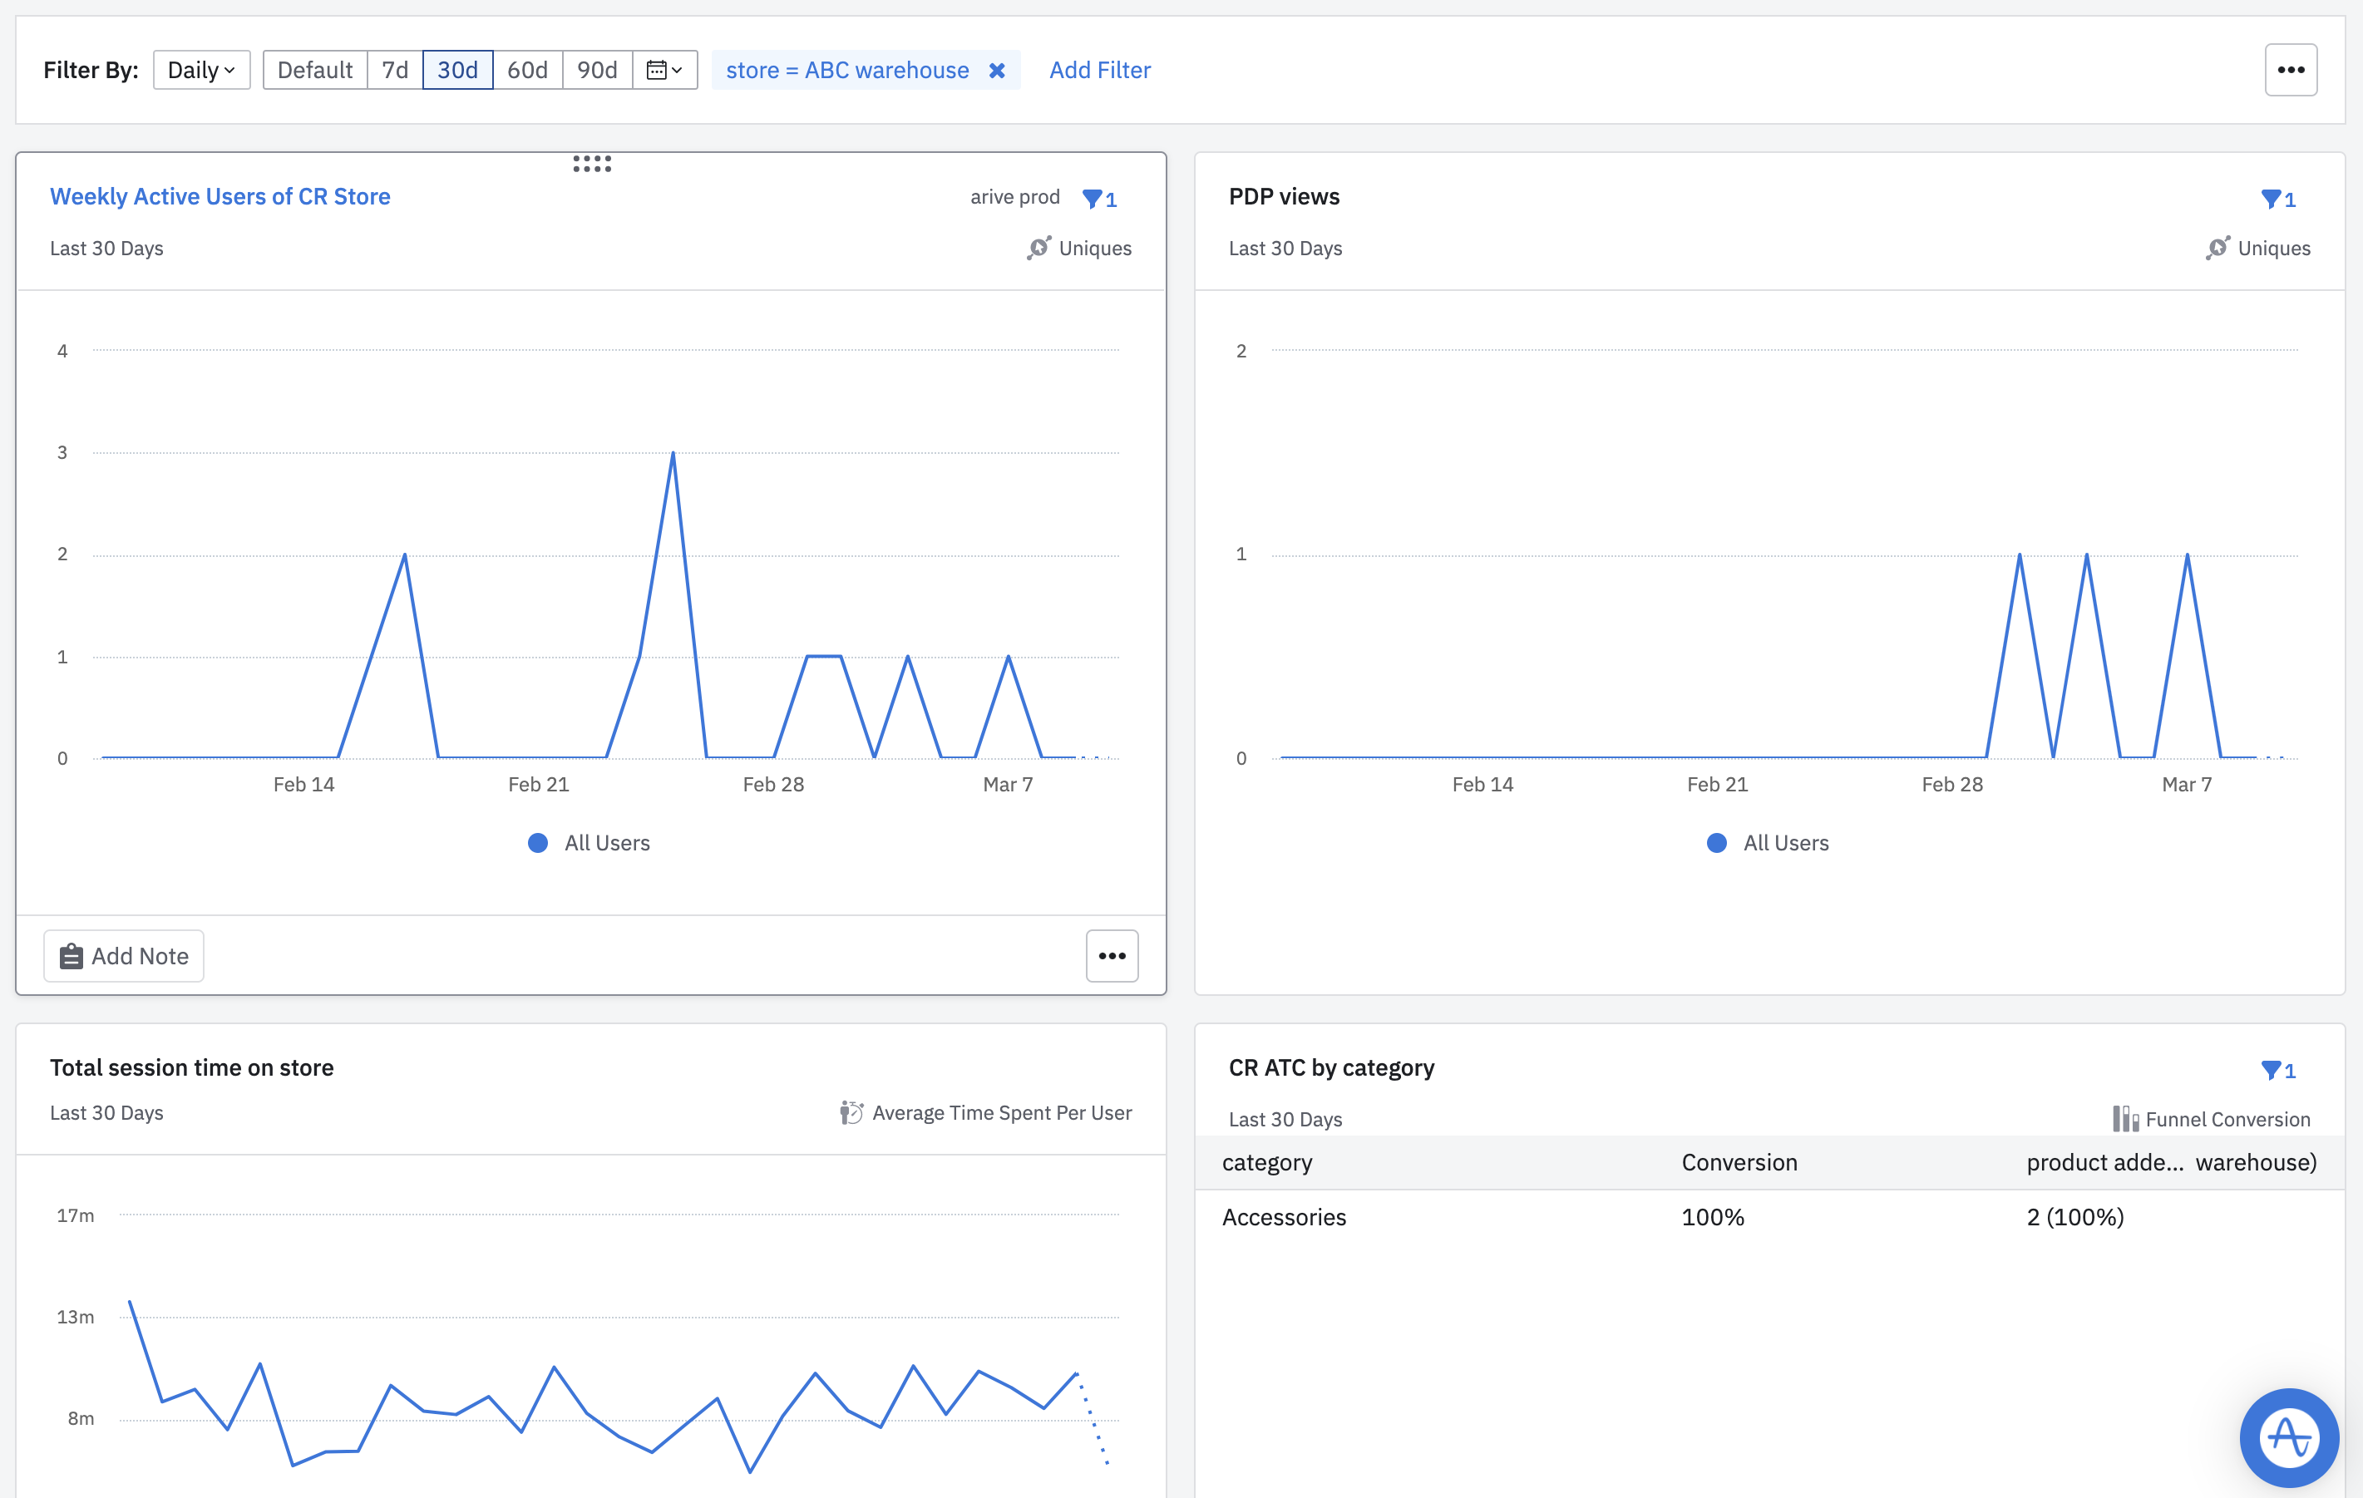Open more options on Weekly Active Users card
This screenshot has height=1498, width=2363.
click(1111, 955)
